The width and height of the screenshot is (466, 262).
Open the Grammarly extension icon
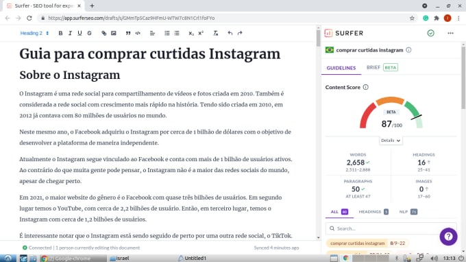point(426,18)
